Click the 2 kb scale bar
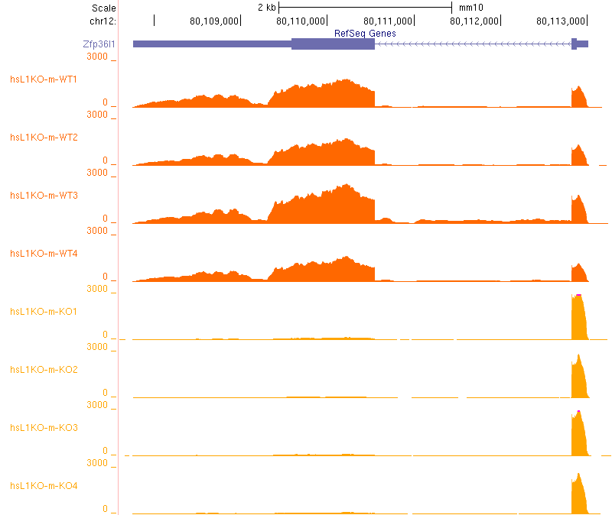 coord(366,7)
